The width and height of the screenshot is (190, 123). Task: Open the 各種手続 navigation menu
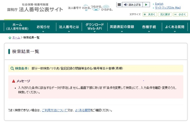click(149, 27)
